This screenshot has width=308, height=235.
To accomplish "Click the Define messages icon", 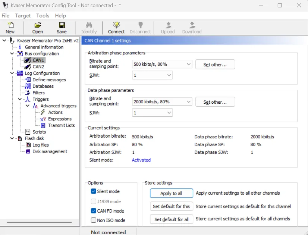I will tap(28, 79).
